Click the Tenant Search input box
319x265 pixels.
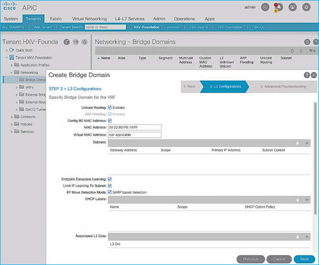click(105, 27)
